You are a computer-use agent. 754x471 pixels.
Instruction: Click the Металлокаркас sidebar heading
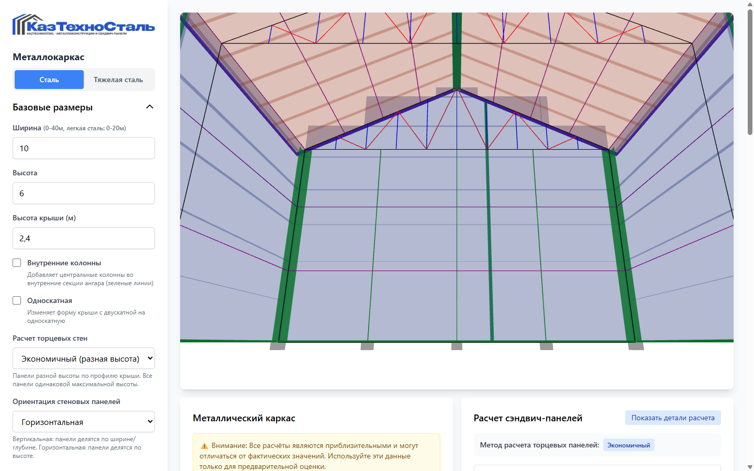49,57
